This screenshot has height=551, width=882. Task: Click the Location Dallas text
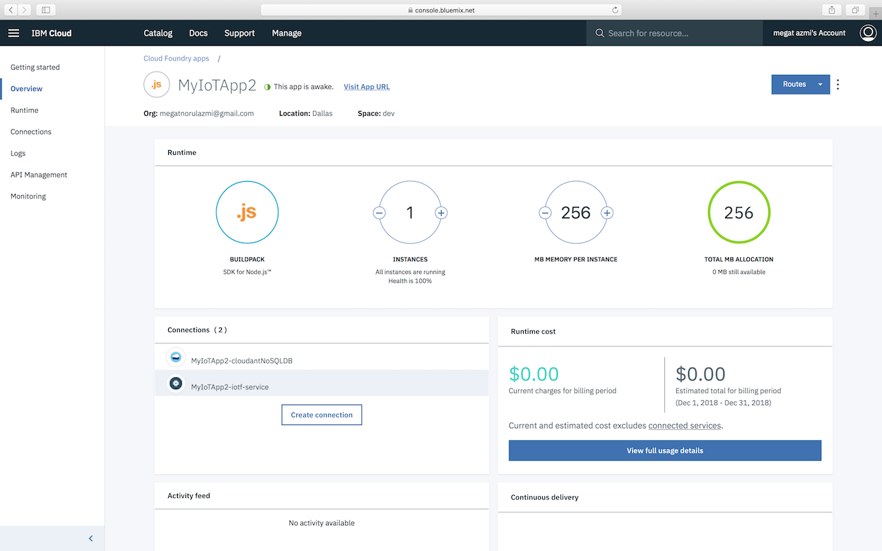pyautogui.click(x=305, y=113)
